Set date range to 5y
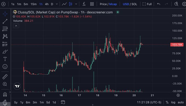Image resolution: width=186 pixels, height=106 pixels. [16, 102]
